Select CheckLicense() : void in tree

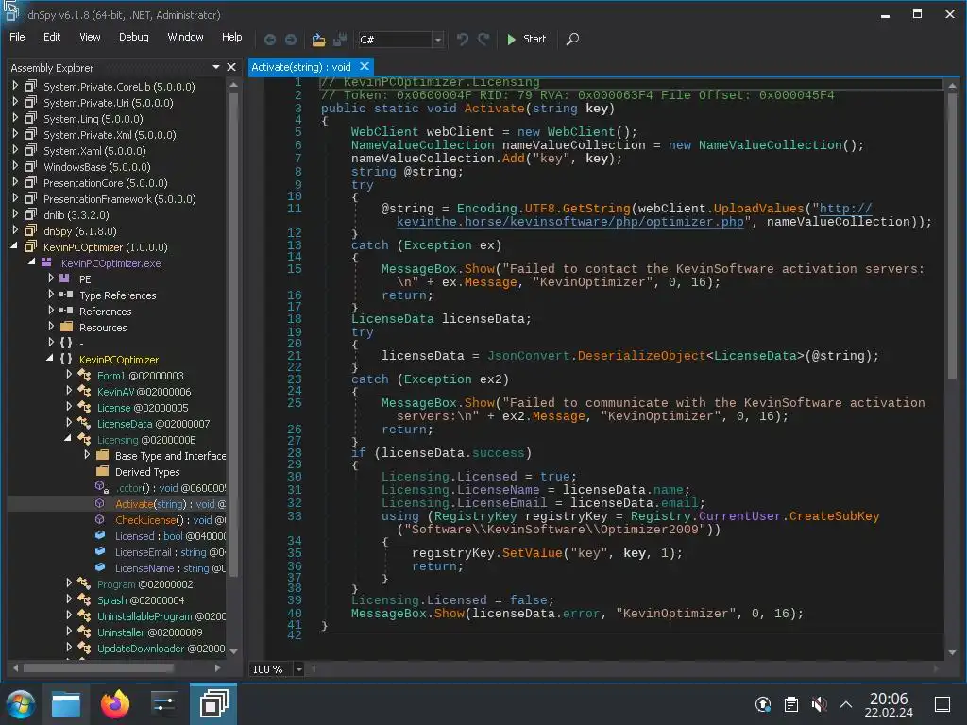click(170, 520)
